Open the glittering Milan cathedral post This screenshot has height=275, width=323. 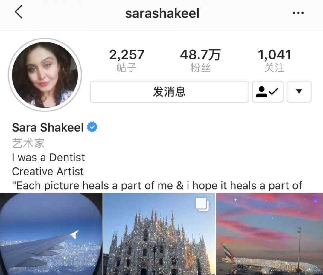click(x=159, y=234)
